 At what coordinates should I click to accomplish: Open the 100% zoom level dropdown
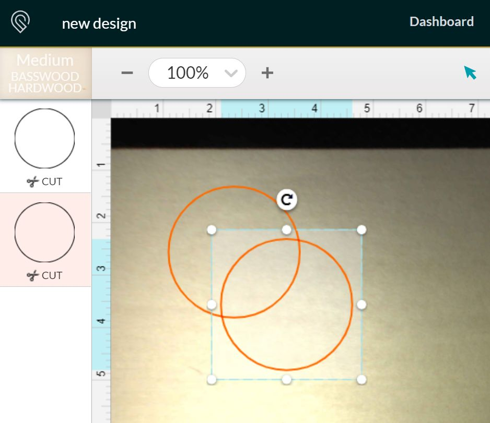tap(188, 72)
